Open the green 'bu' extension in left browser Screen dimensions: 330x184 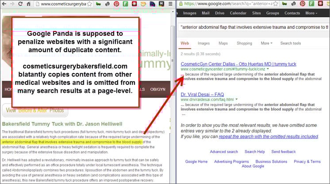[x=98, y=4]
